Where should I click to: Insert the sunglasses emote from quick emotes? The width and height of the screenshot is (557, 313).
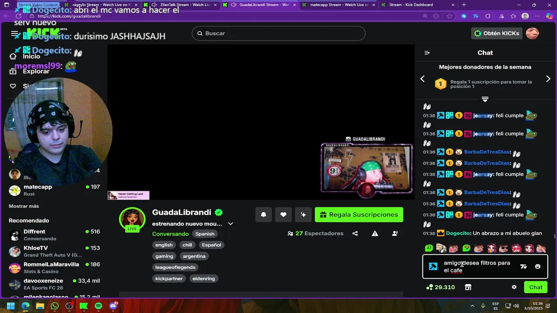504,248
